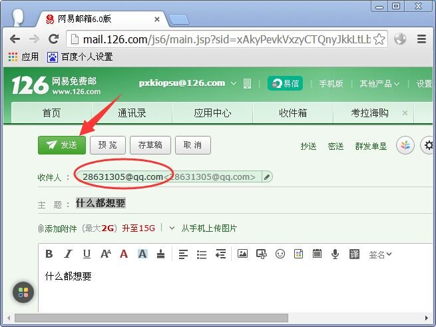Click the 取消 cancel button

192,145
